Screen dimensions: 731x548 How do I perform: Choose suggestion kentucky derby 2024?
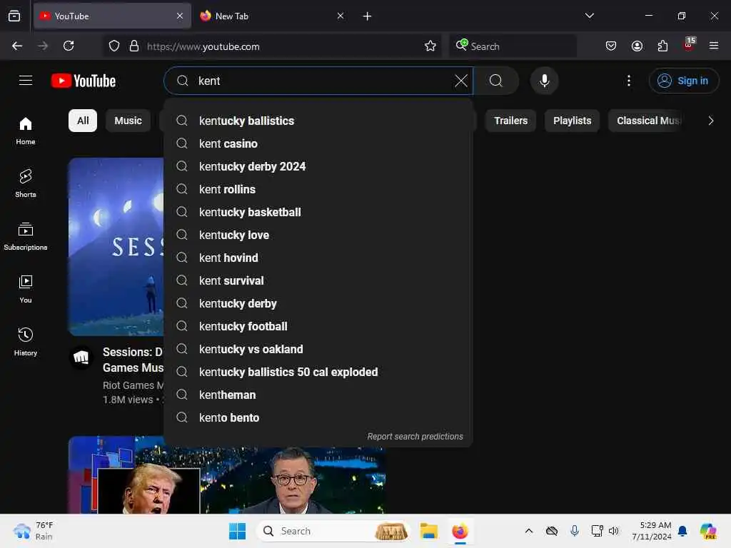point(318,166)
